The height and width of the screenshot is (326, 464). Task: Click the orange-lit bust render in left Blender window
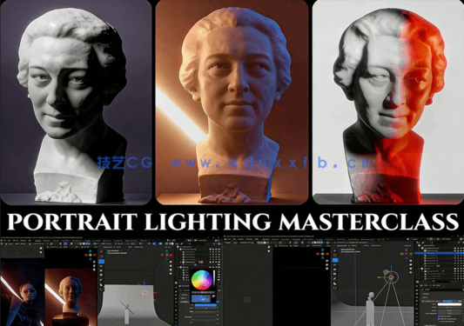click(x=71, y=297)
